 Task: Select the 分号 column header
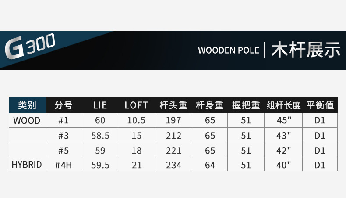coord(64,105)
